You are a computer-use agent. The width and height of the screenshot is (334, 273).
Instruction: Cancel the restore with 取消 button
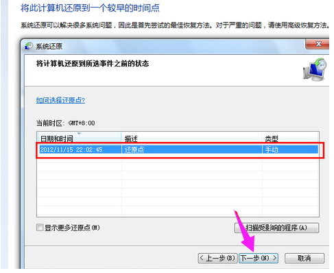pos(305,258)
